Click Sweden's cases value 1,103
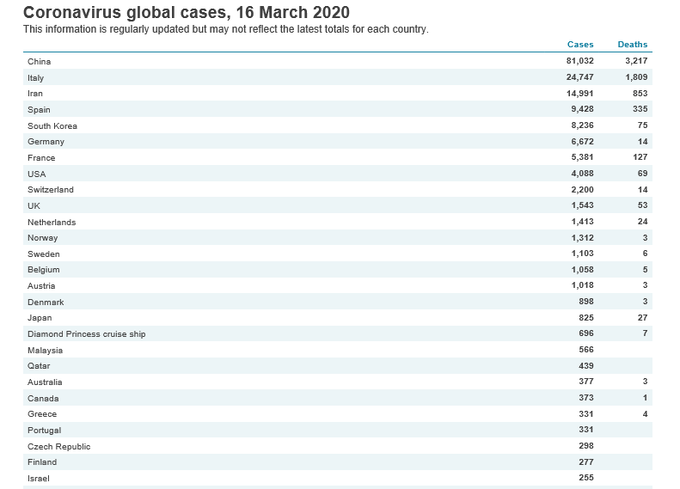Screen dimensions: 680x489 click(x=582, y=254)
